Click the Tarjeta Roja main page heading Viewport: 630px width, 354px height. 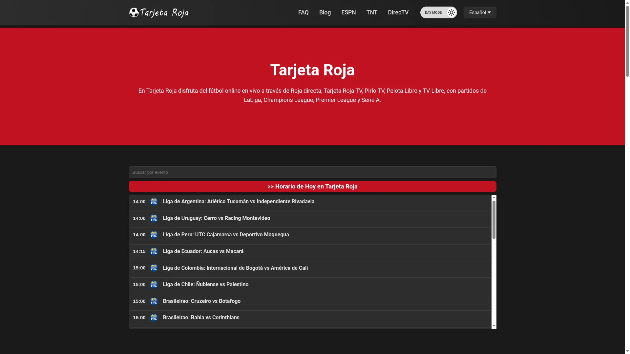coord(312,70)
